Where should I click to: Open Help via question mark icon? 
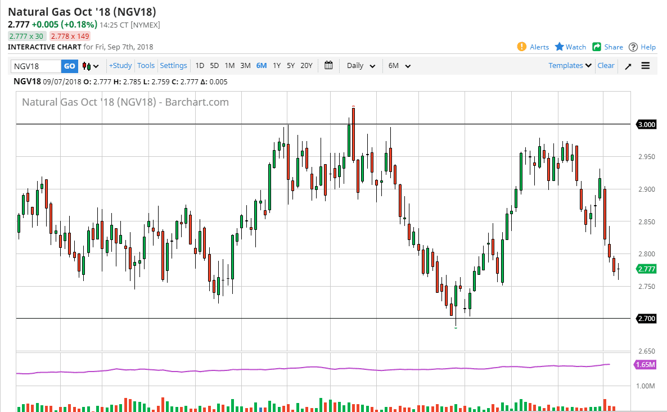click(633, 47)
